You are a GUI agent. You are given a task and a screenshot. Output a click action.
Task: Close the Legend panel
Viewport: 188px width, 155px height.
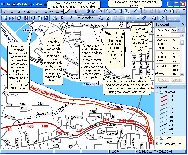(x=183, y=87)
